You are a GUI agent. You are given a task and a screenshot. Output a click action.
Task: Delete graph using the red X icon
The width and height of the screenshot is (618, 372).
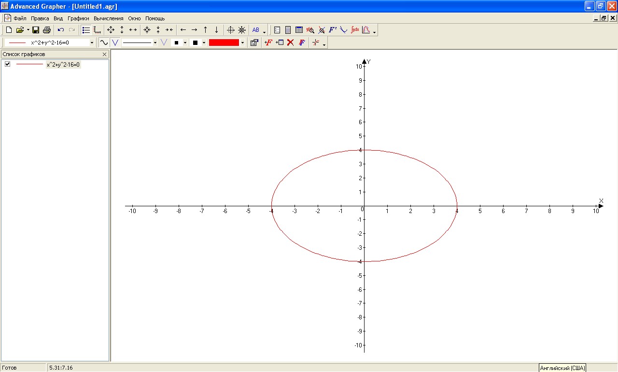point(290,43)
